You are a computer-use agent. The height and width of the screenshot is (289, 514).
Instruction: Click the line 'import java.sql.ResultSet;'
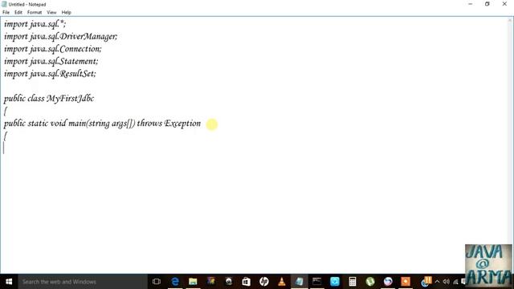(x=50, y=74)
